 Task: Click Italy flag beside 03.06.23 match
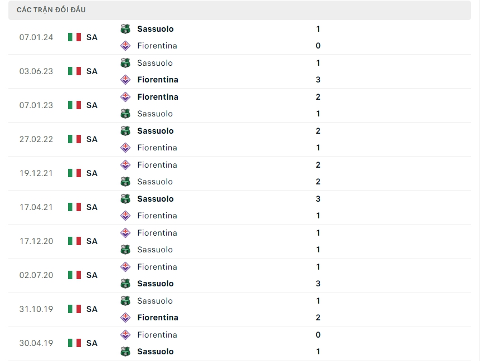click(x=74, y=71)
